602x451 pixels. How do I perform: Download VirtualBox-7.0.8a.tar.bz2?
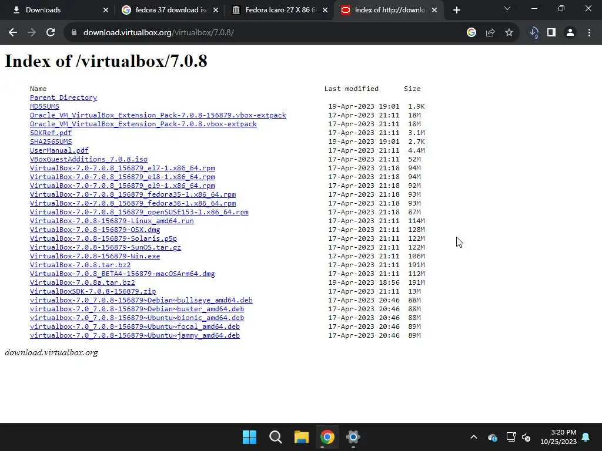pos(82,282)
